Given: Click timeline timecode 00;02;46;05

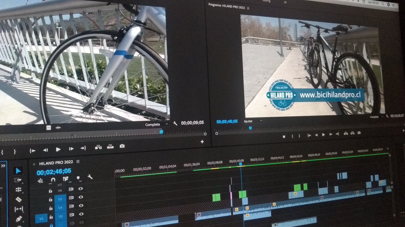Looking at the screenshot, I should (54, 172).
